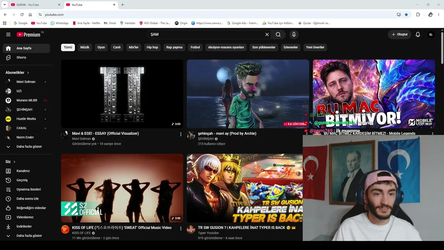Open the WhatsApp bookmark
This screenshot has width=444, height=250.
pos(59,23)
